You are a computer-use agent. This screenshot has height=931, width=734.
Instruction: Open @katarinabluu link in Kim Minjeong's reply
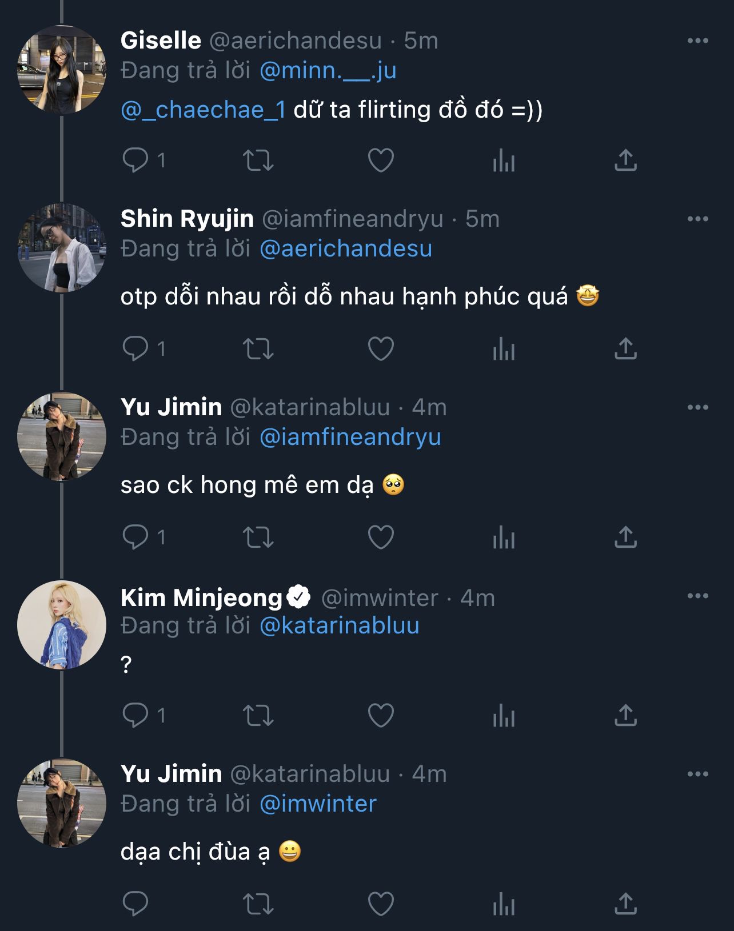[x=340, y=626]
